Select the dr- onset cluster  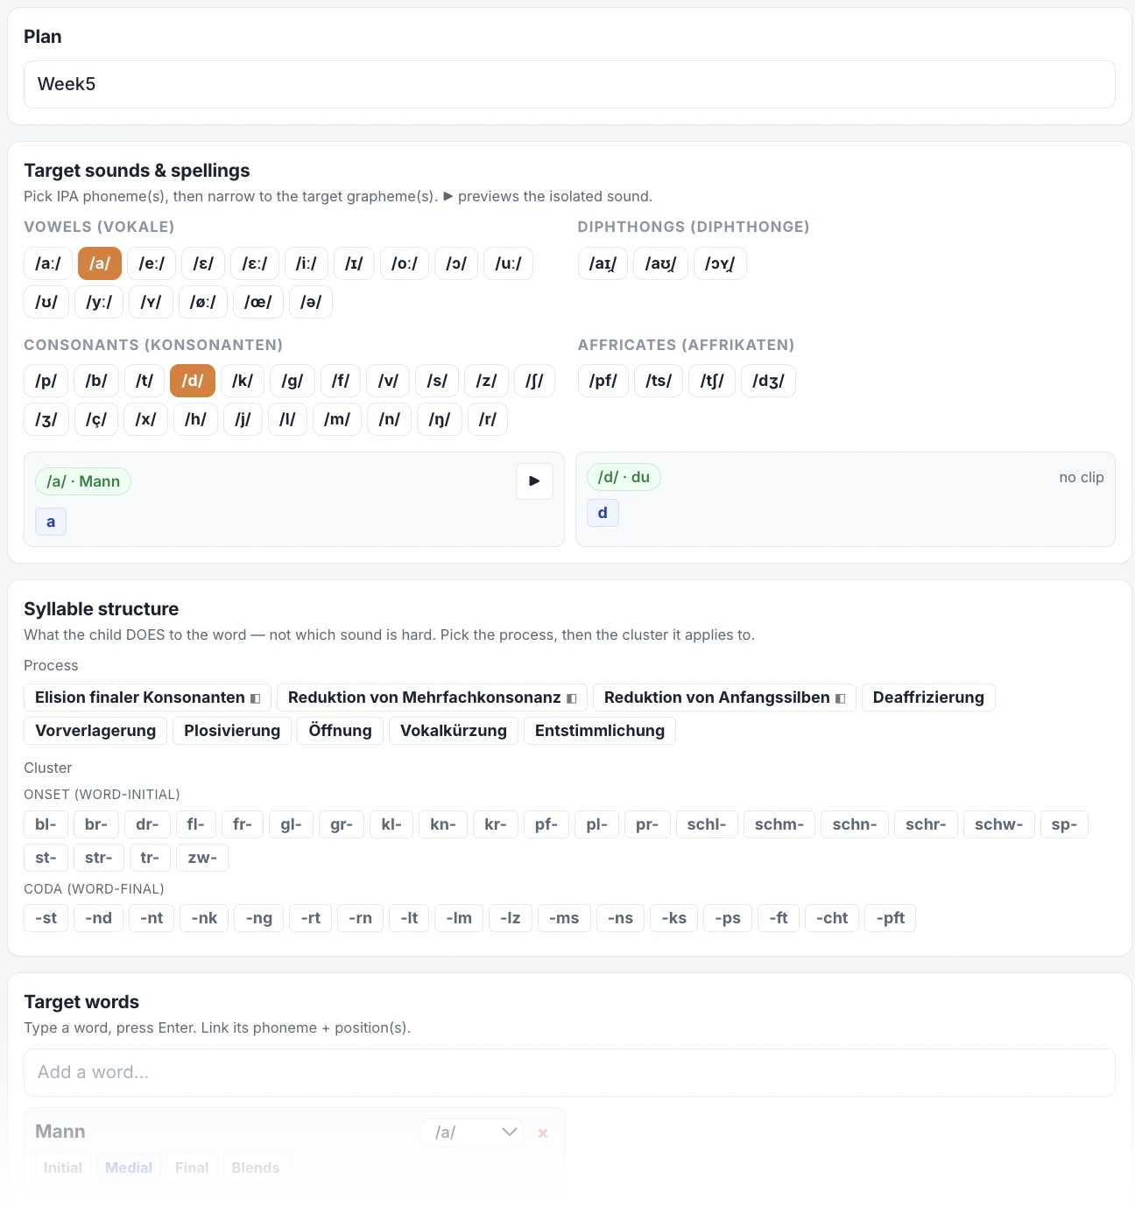(x=147, y=824)
